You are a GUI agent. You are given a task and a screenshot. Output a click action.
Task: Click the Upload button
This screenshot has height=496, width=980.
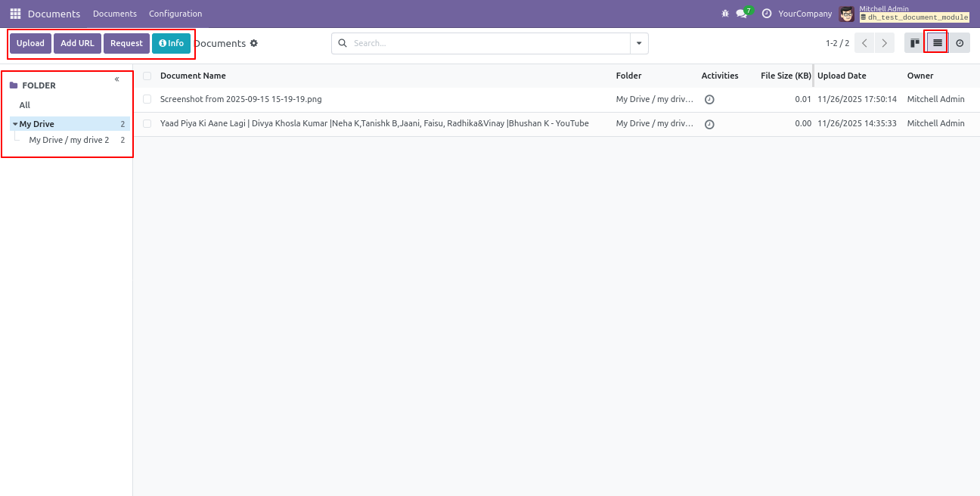30,43
